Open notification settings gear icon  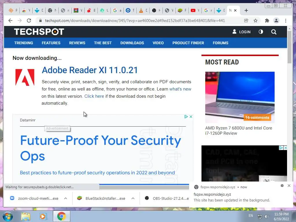point(282,186)
